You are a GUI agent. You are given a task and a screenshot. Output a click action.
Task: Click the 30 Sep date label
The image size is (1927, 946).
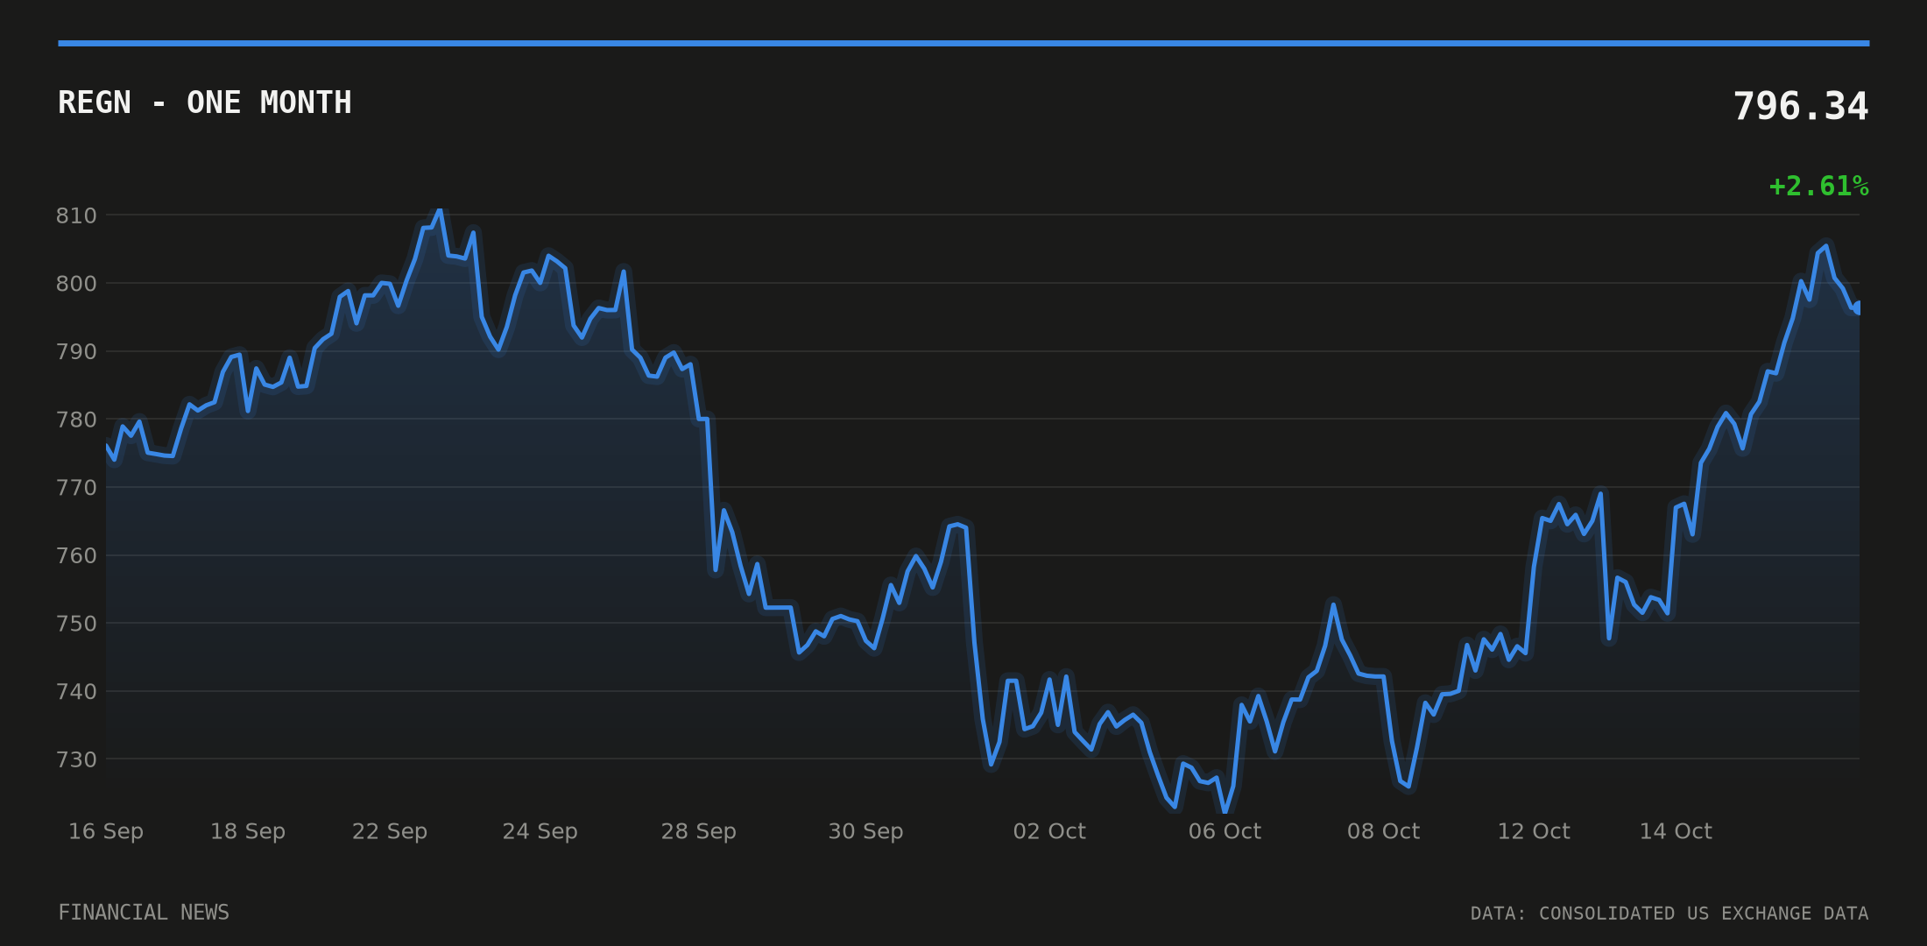[866, 831]
